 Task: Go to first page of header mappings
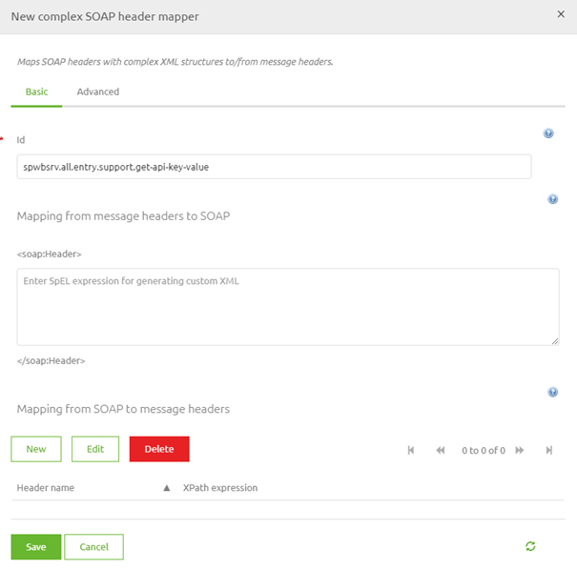tap(411, 450)
